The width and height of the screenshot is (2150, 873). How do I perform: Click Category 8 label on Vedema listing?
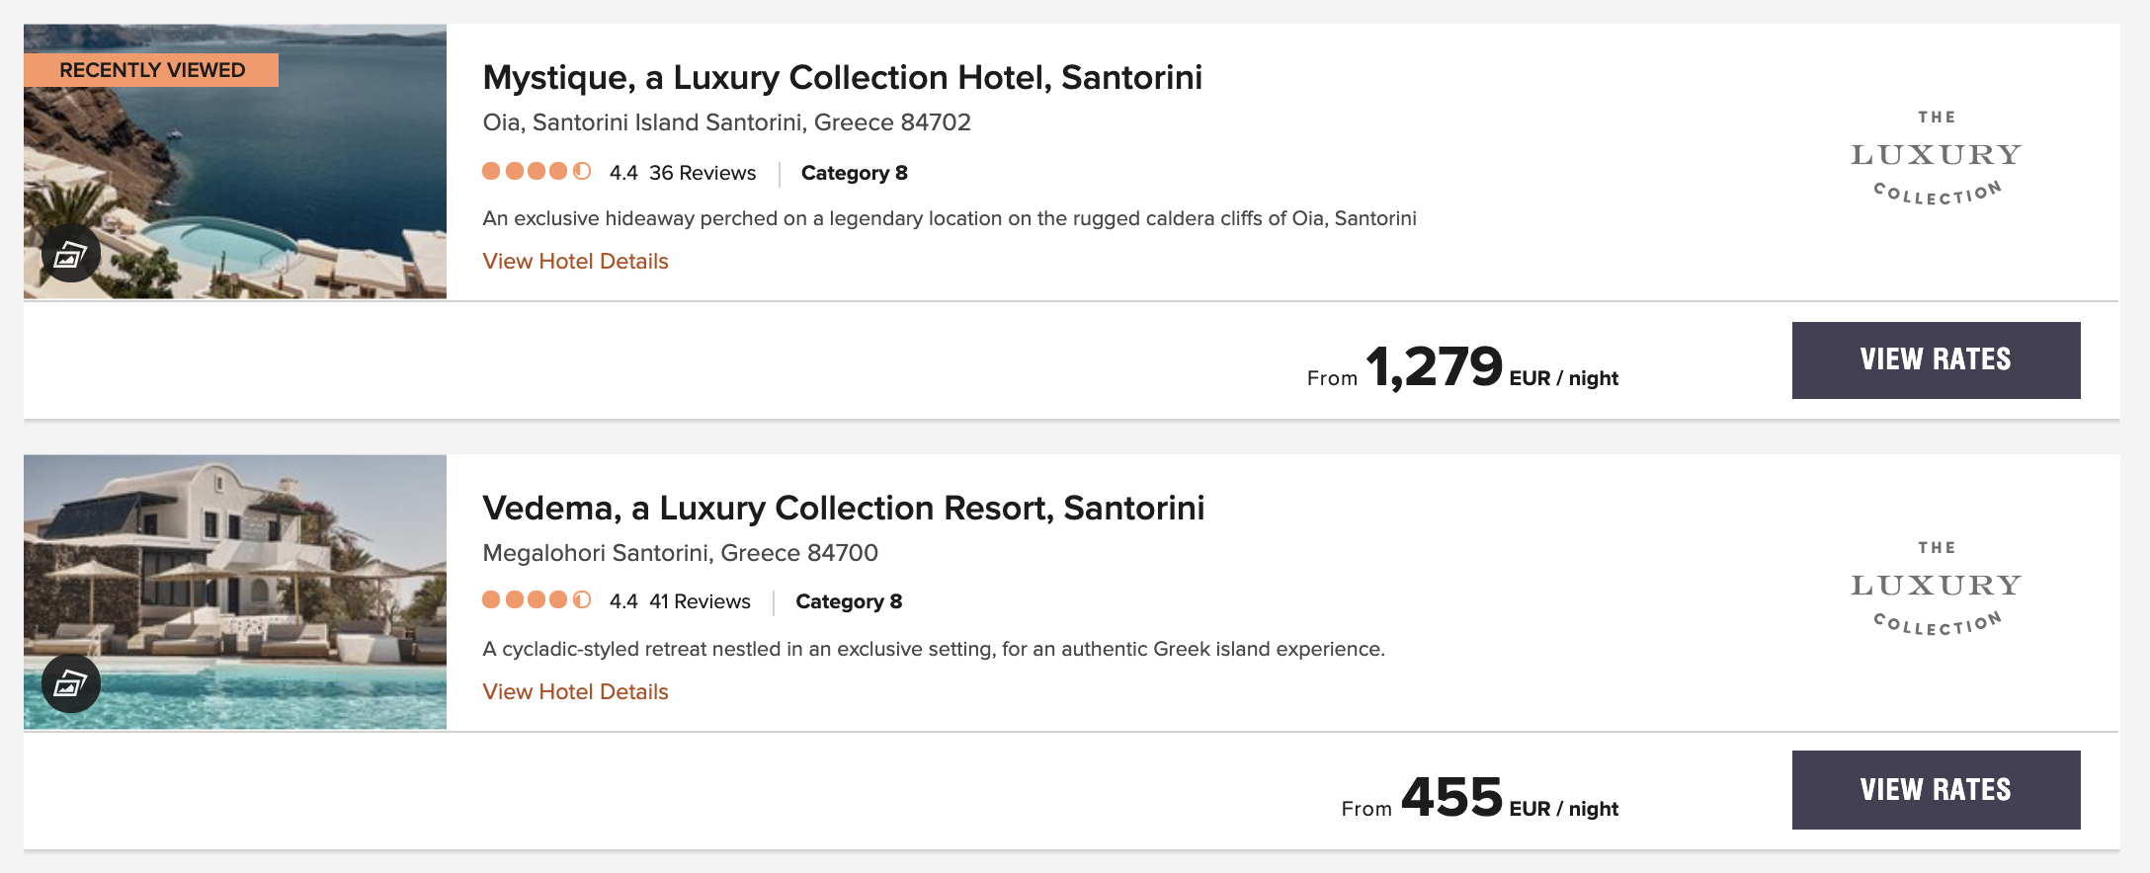[849, 601]
